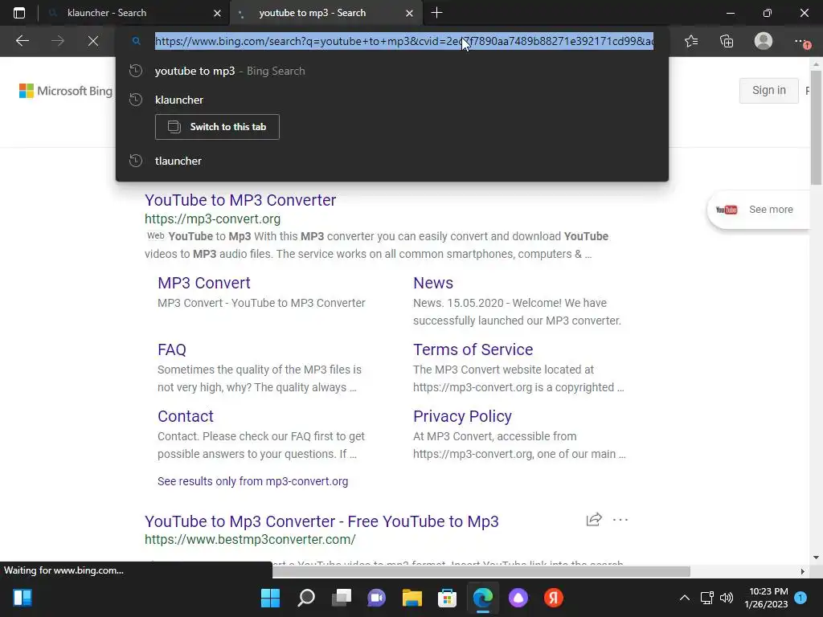See results only from mp3-convert.org
This screenshot has width=823, height=617.
click(x=252, y=481)
